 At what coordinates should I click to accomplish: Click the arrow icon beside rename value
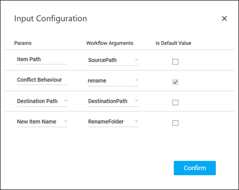[136, 80]
